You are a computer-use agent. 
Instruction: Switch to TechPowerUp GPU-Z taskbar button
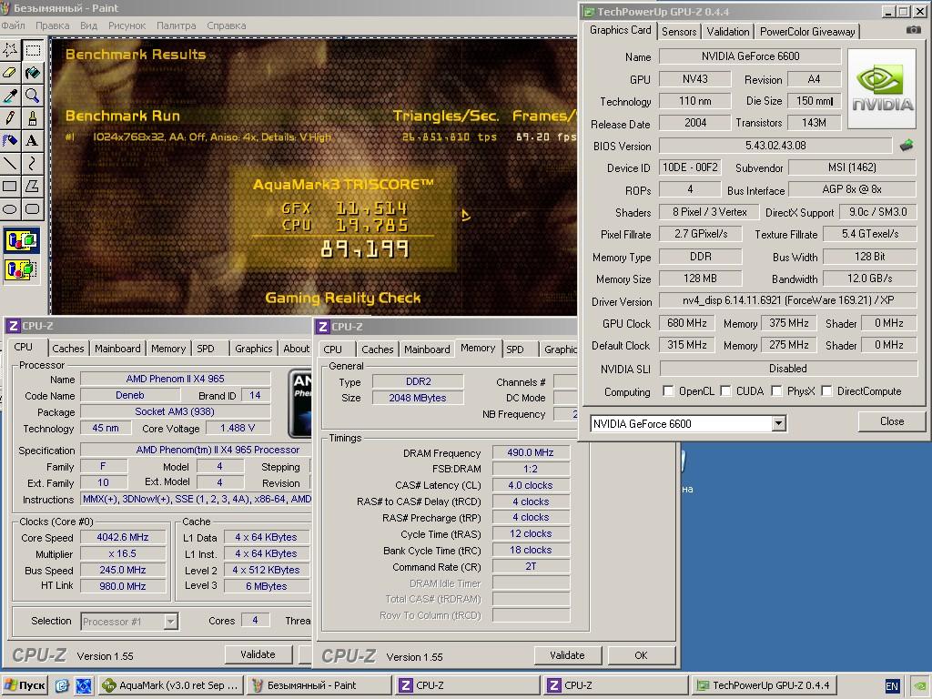point(764,685)
